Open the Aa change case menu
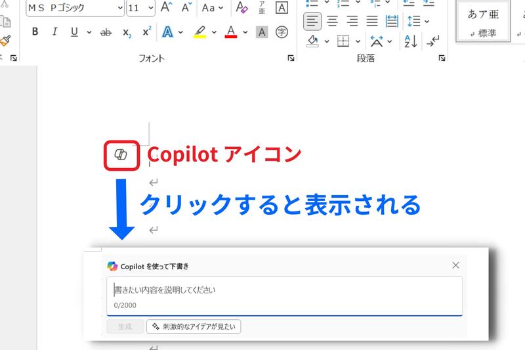The width and height of the screenshot is (525, 350). tap(212, 7)
